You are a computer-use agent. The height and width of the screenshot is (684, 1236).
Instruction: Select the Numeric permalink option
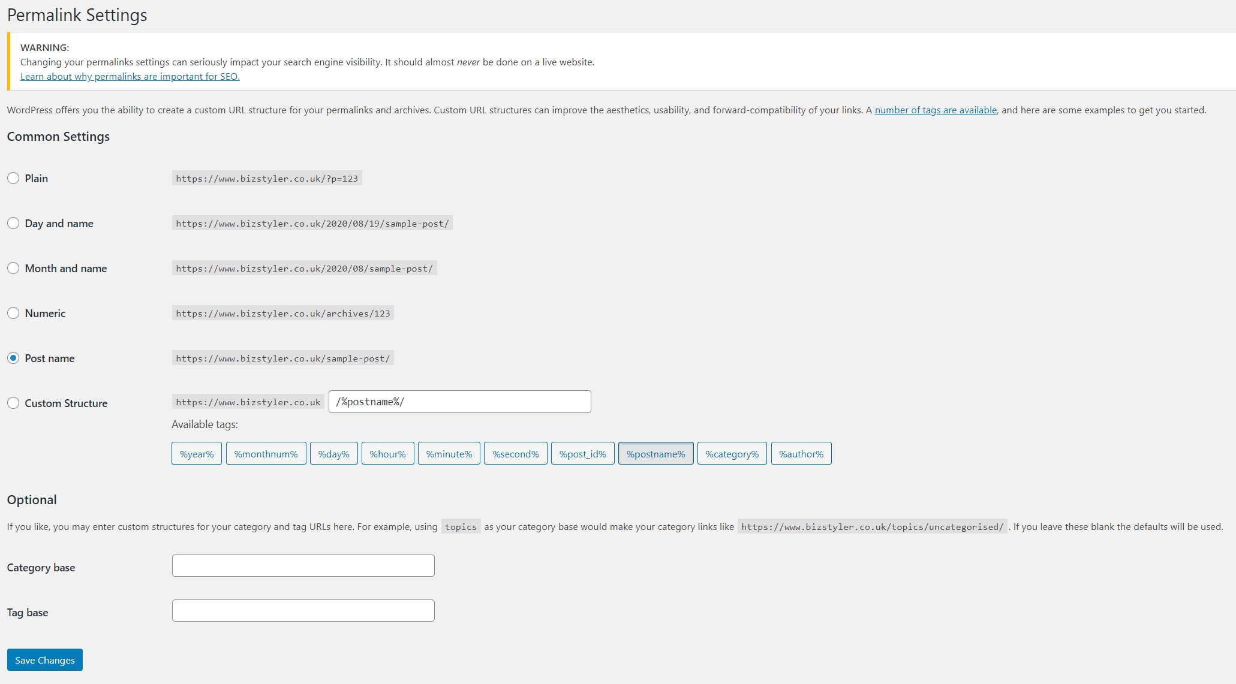click(13, 314)
